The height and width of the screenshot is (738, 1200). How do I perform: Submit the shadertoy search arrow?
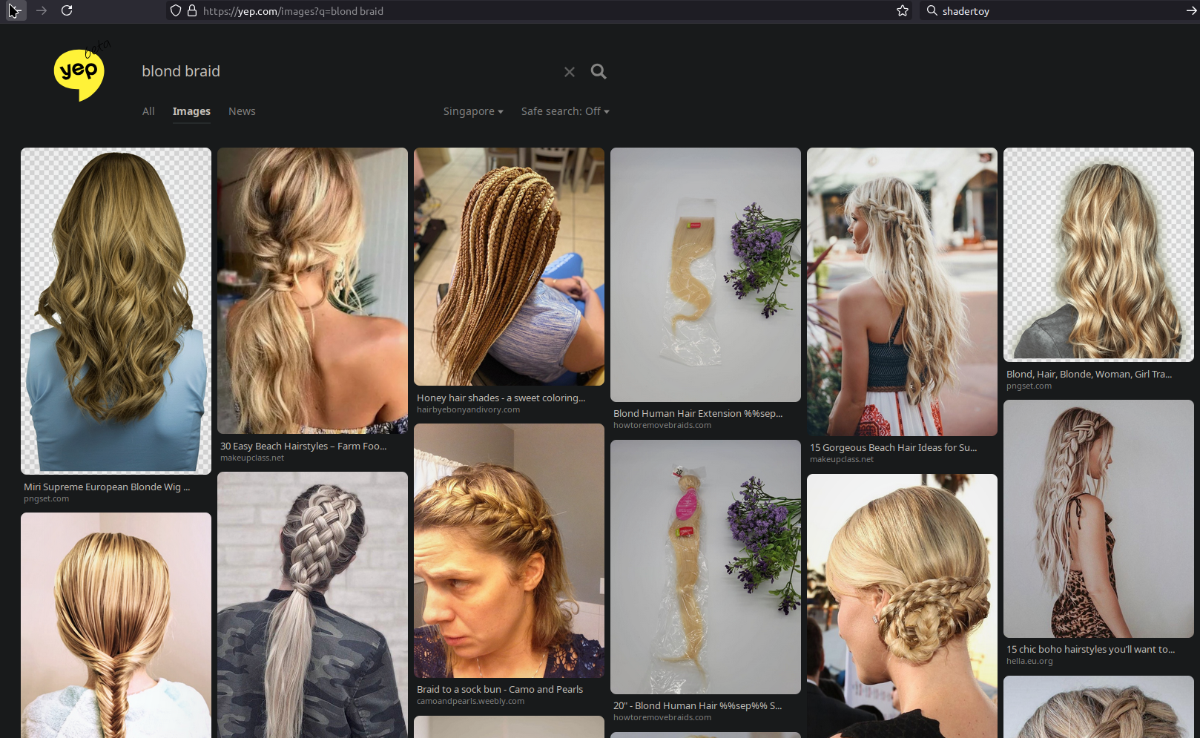1191,10
